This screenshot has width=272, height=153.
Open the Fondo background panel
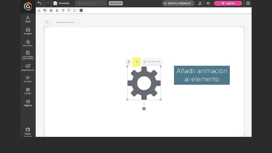pyautogui.click(x=28, y=91)
